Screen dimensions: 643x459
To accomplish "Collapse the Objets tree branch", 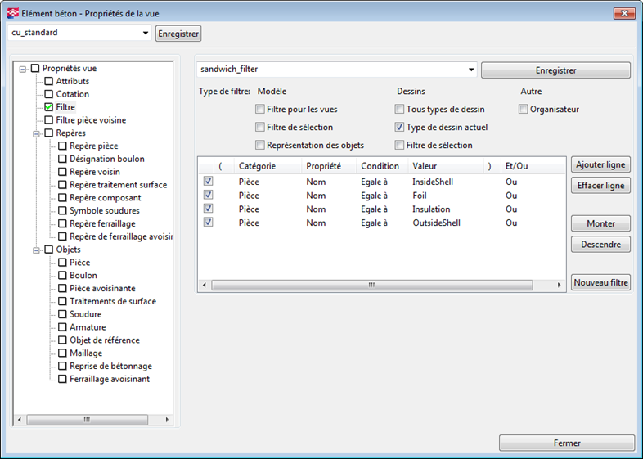I will tap(36, 250).
